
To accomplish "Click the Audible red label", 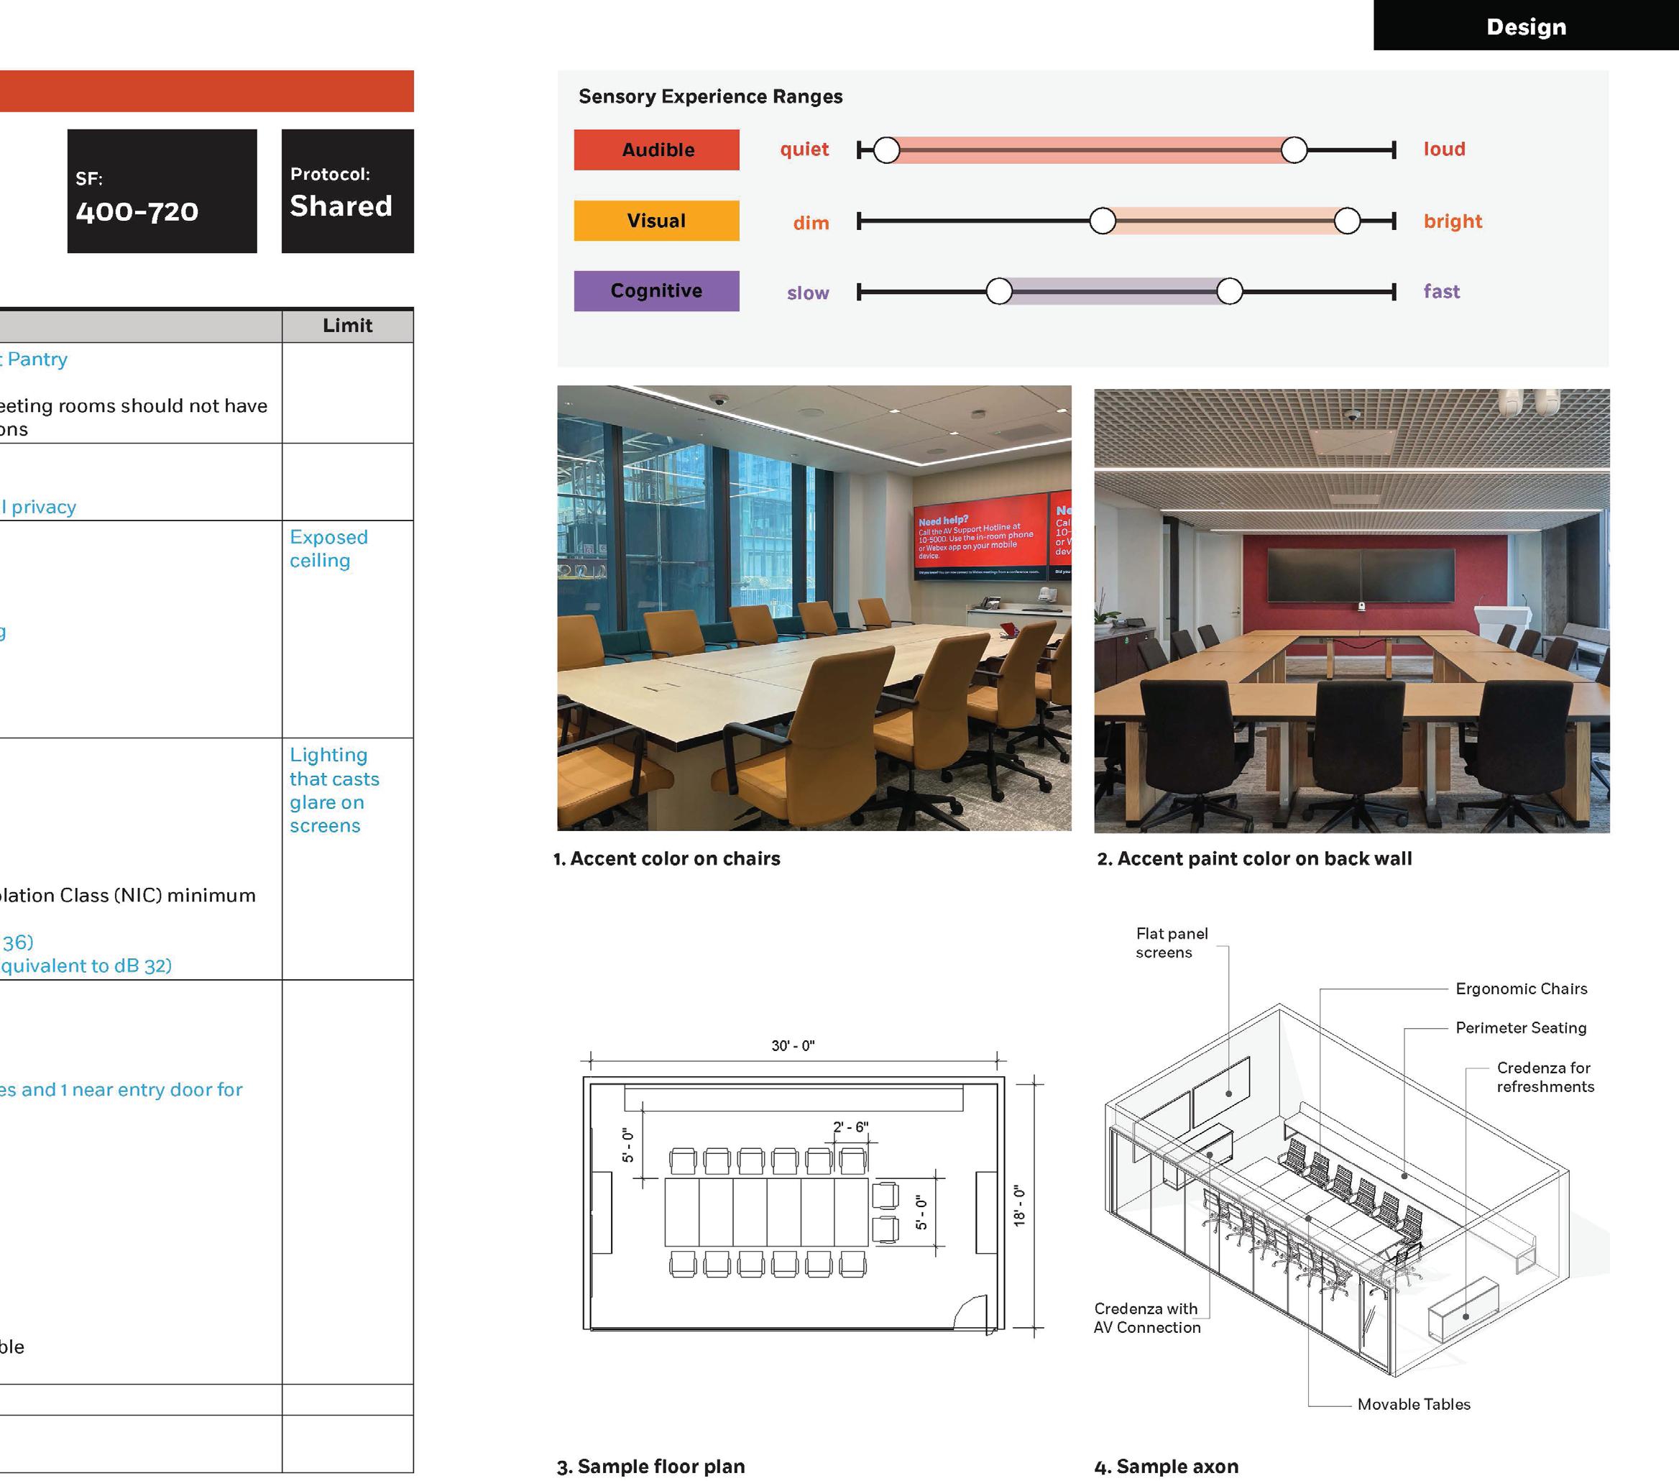I will coord(656,150).
